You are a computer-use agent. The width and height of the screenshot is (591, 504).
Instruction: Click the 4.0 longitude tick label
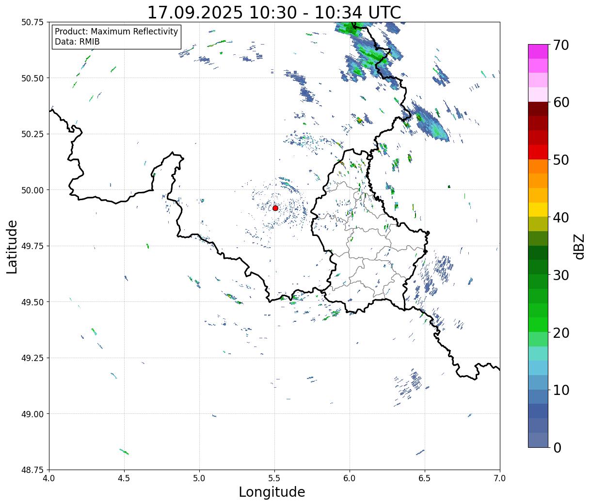pos(49,478)
